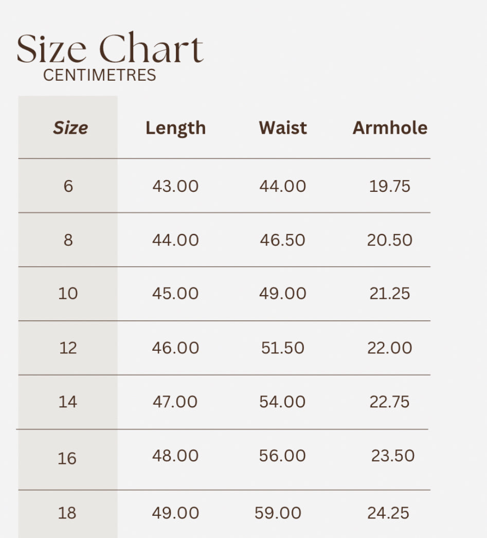Click the 46.50 waist value

click(x=283, y=240)
